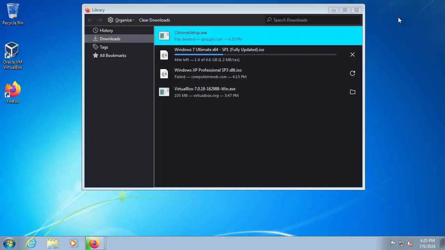The height and width of the screenshot is (250, 445).
Task: Select the Firefox desktop shortcut
Action: (x=13, y=92)
